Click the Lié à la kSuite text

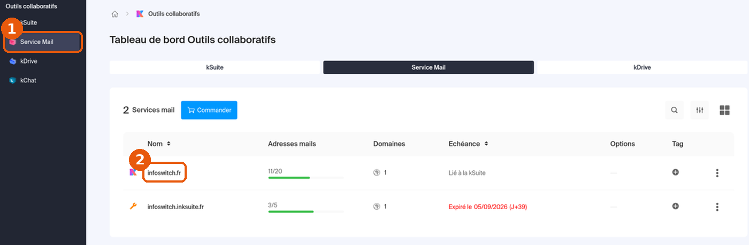467,173
